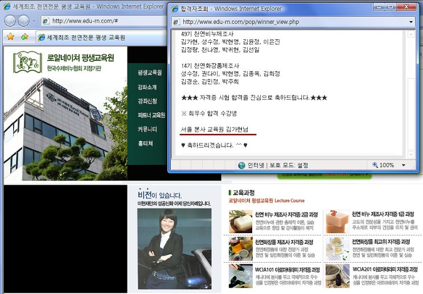Minimize the 합격자조회 popup window
423x294 pixels.
pyautogui.click(x=379, y=7)
